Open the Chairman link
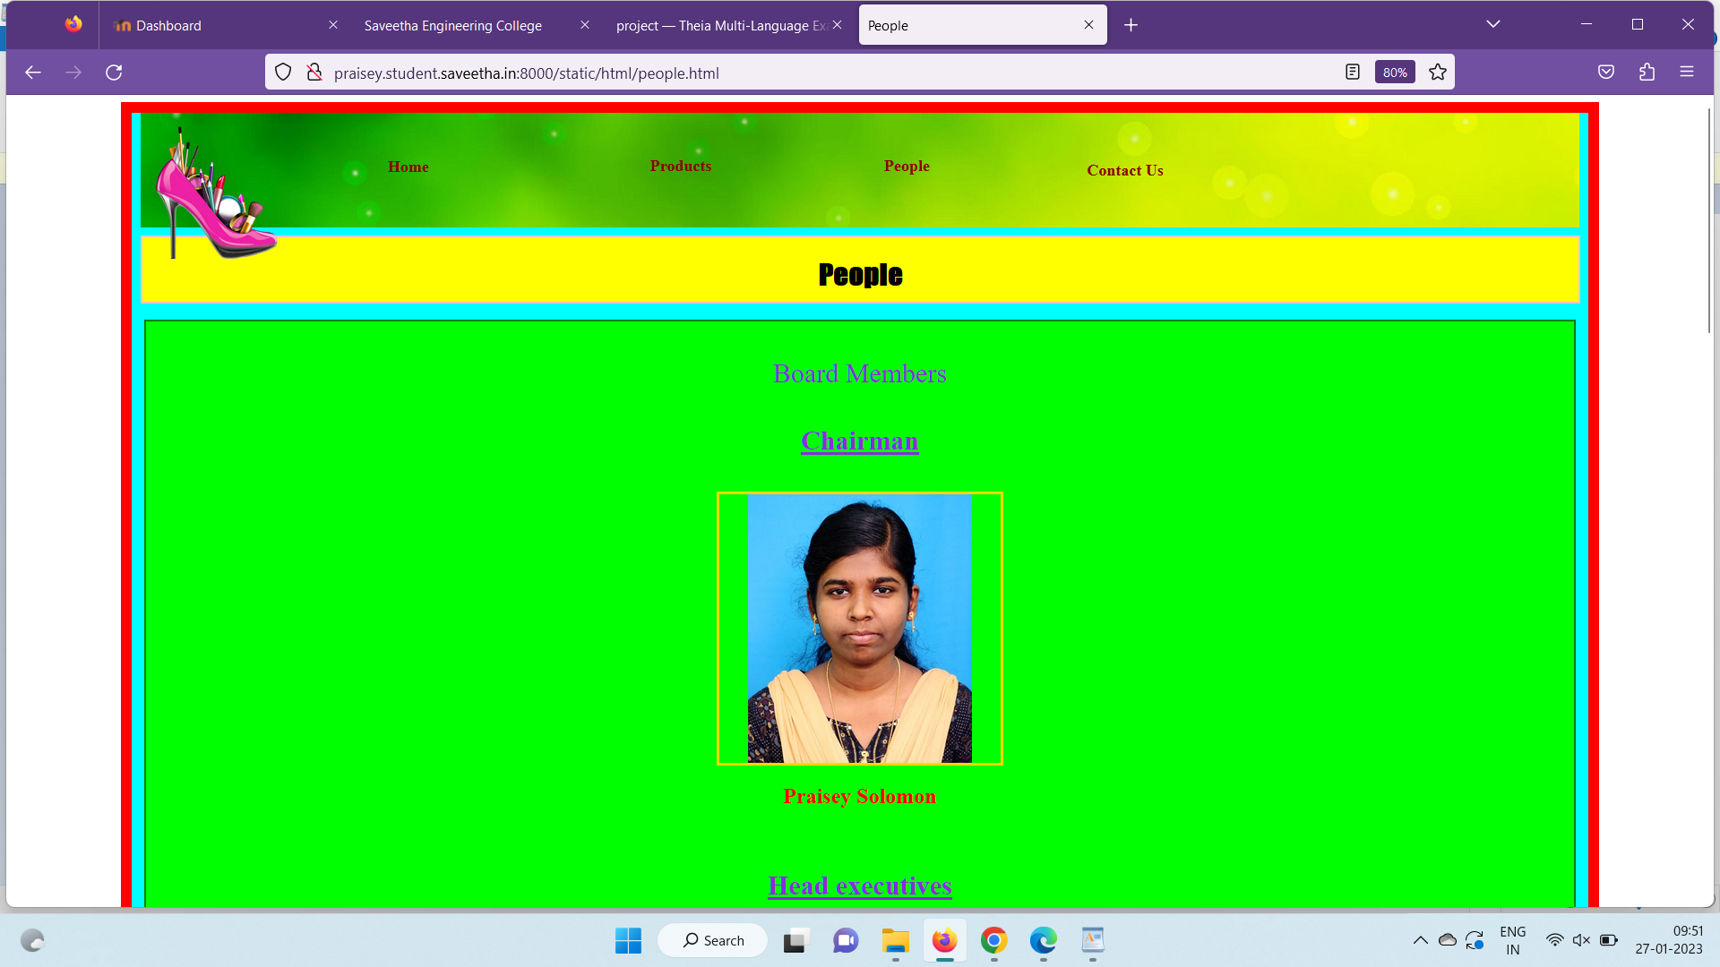Image resolution: width=1720 pixels, height=967 pixels. pyautogui.click(x=859, y=441)
